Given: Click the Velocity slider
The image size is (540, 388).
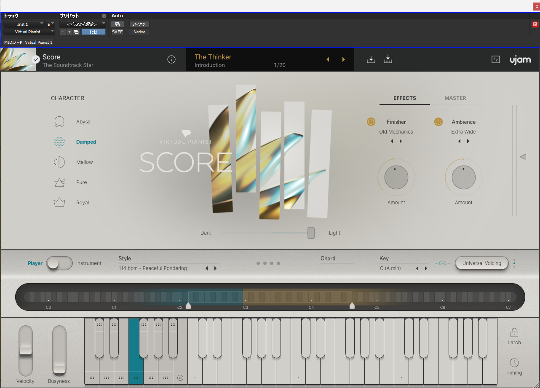Looking at the screenshot, I should point(25,351).
